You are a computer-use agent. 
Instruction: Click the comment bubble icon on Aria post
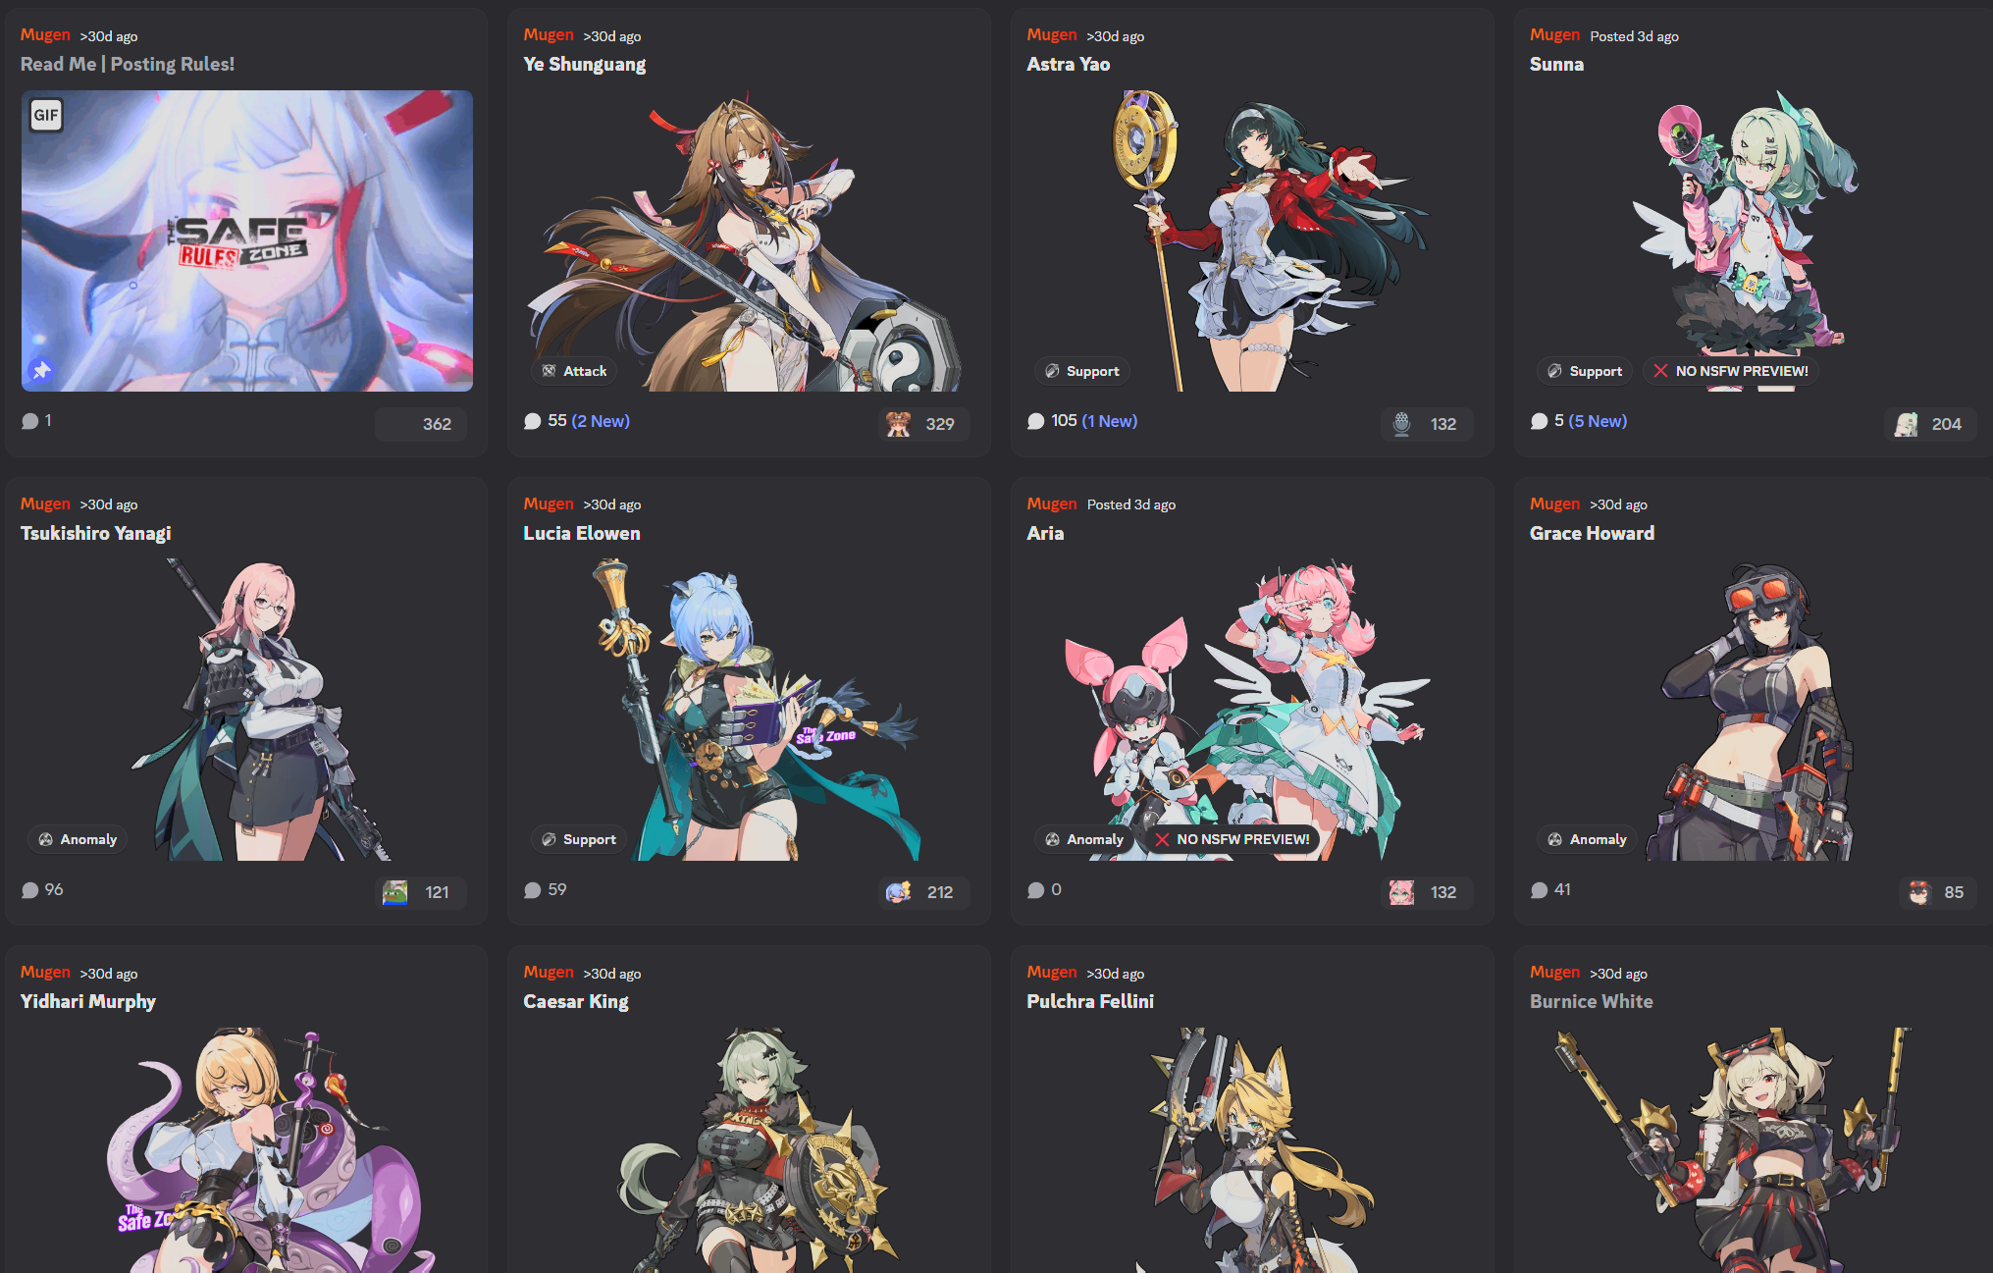click(1035, 890)
